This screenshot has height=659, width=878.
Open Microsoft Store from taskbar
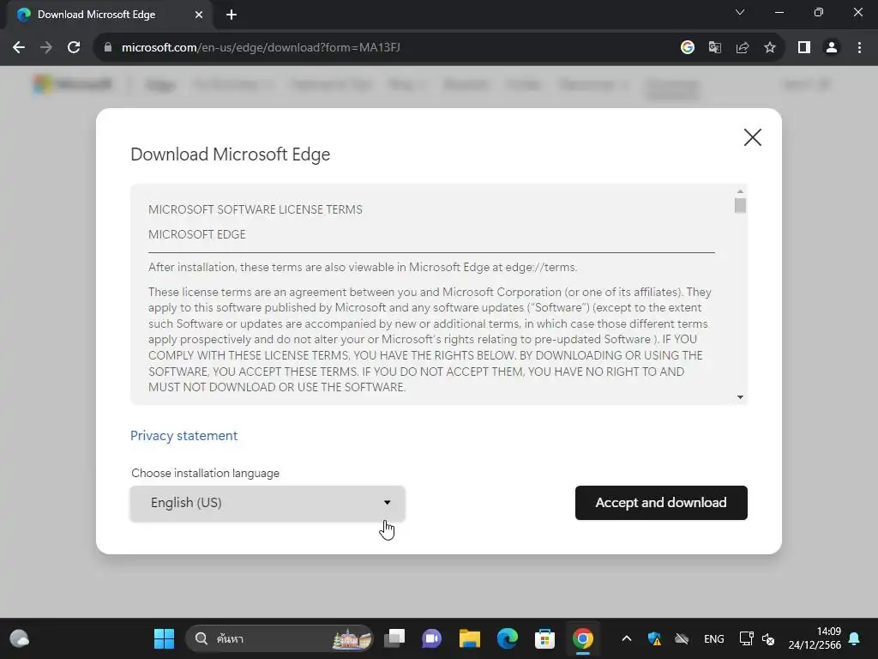544,638
